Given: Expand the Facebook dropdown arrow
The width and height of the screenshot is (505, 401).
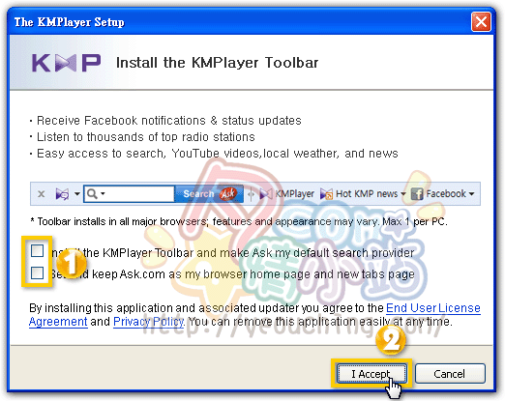Looking at the screenshot, I should [x=471, y=194].
